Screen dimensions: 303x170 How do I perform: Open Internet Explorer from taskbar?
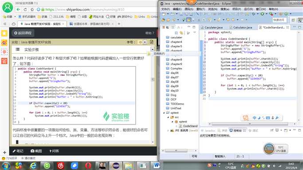coord(33,166)
